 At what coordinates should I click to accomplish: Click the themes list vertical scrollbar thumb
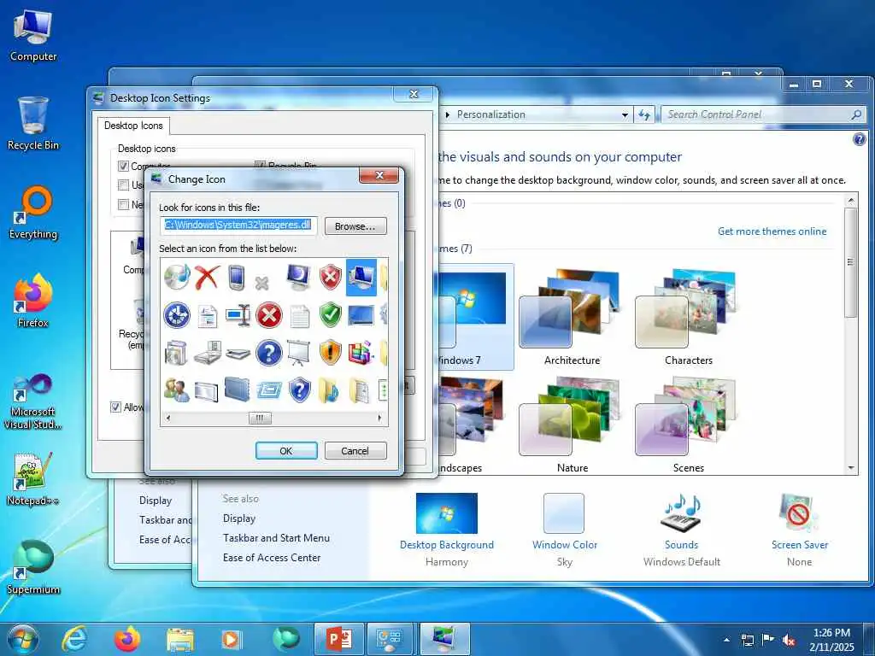[851, 263]
